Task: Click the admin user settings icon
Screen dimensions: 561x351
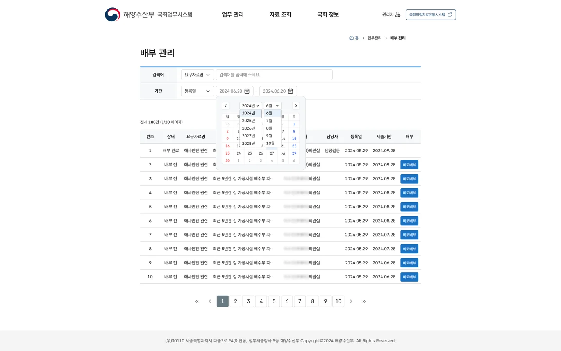Action: [x=398, y=14]
